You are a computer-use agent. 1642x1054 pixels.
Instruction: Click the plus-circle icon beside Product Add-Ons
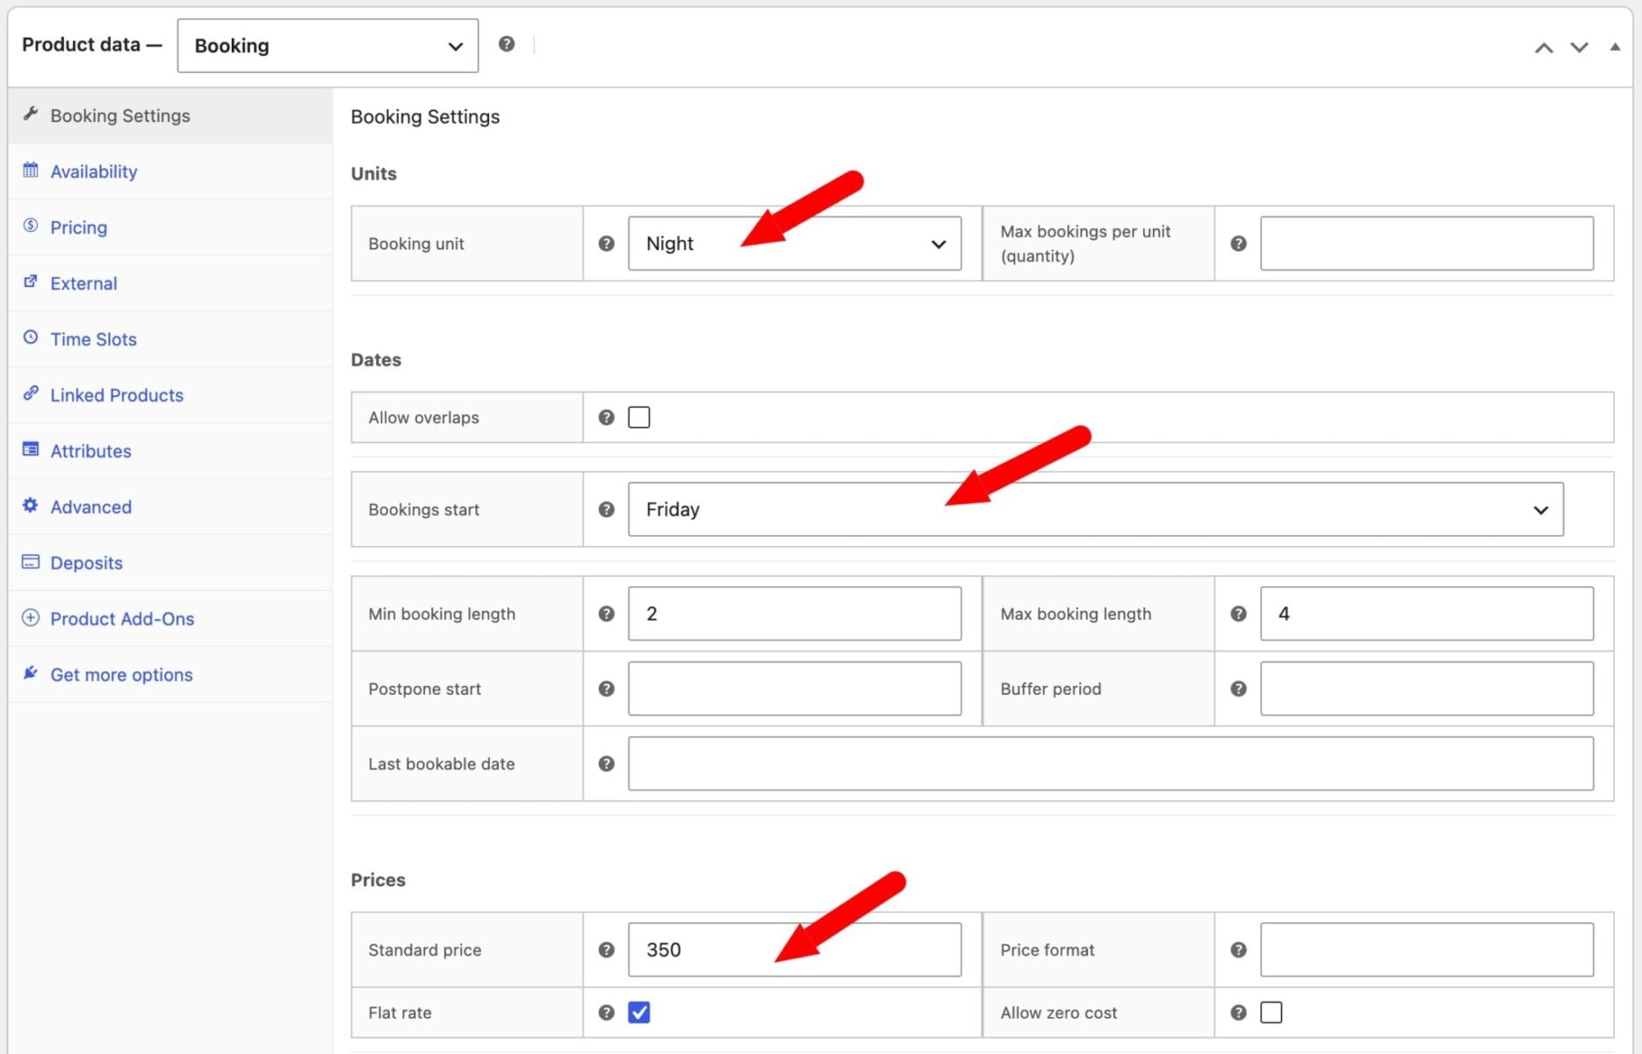pyautogui.click(x=31, y=617)
